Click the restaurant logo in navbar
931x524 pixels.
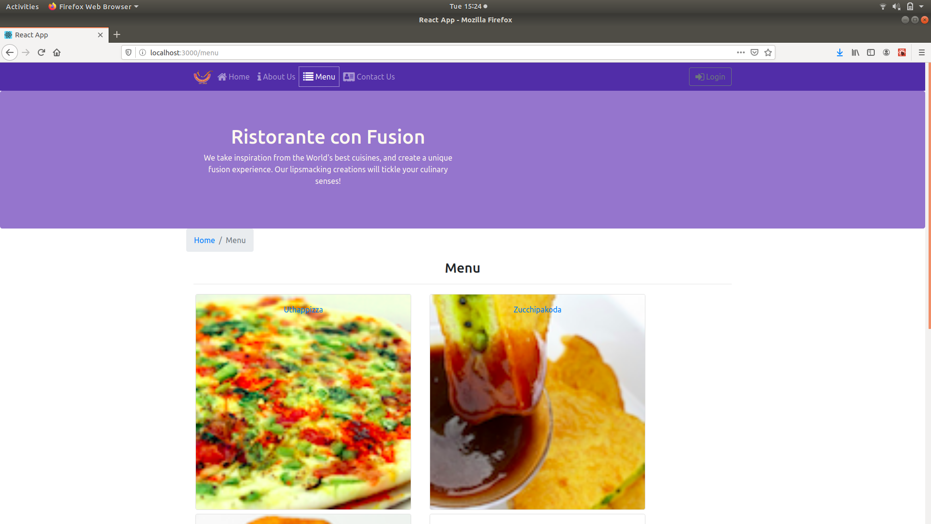pyautogui.click(x=203, y=77)
